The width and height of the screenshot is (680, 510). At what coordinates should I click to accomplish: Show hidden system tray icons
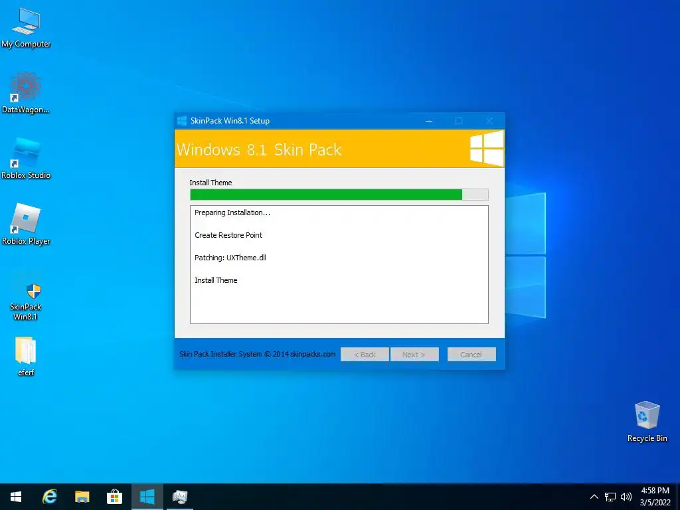(594, 497)
